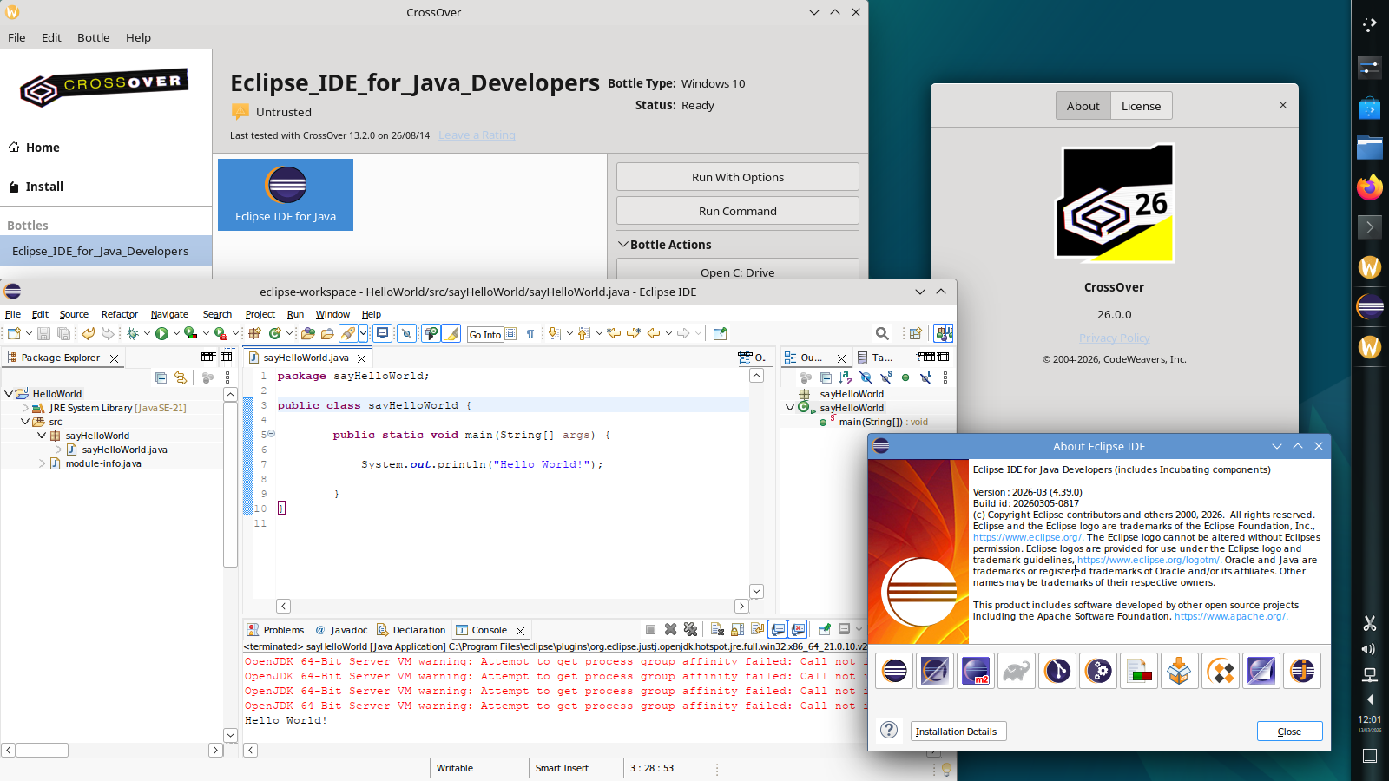
Task: Click the Eclipse IDE for Java launcher icon
Action: tap(286, 194)
